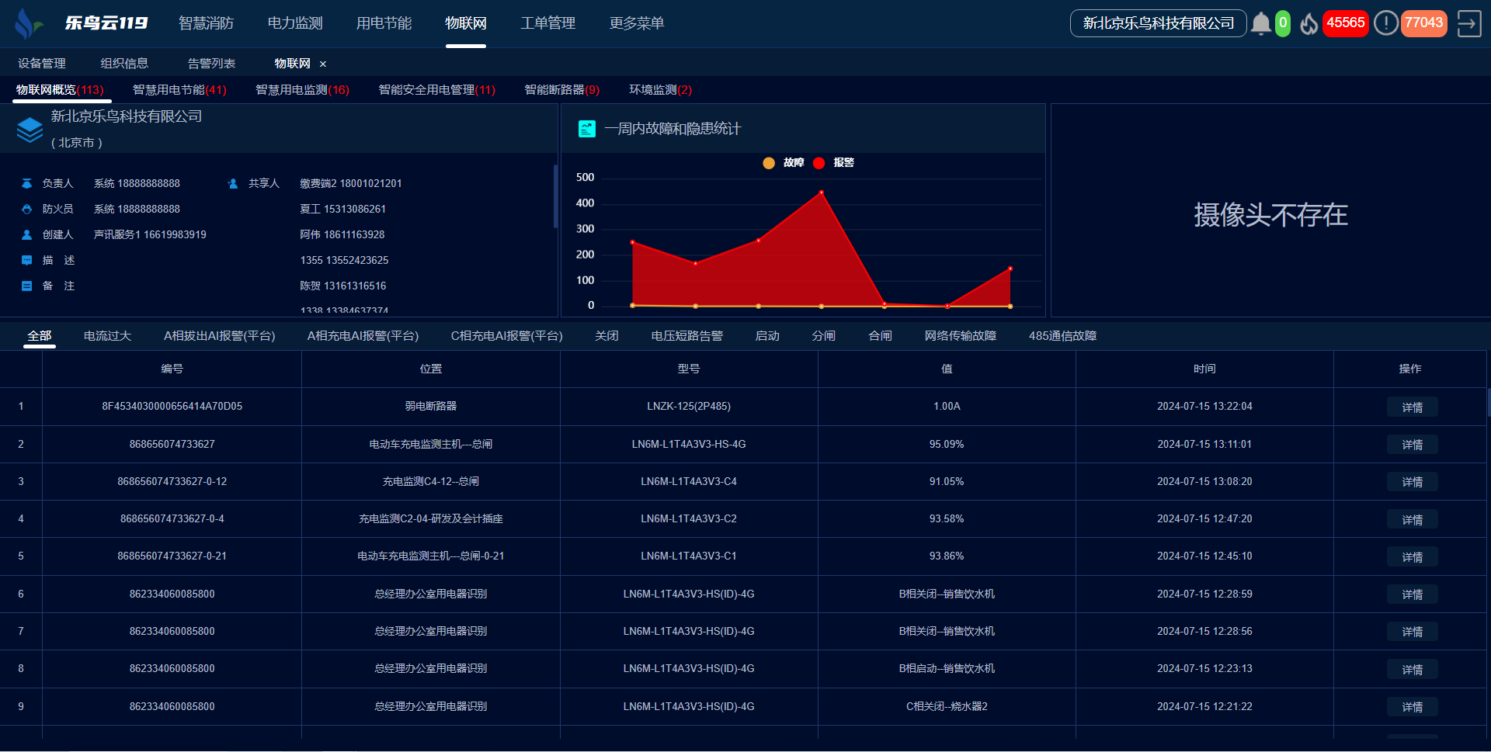Close the 物联网 page tab

coord(323,64)
